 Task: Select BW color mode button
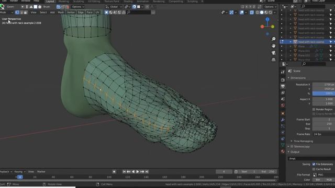tap(318, 180)
